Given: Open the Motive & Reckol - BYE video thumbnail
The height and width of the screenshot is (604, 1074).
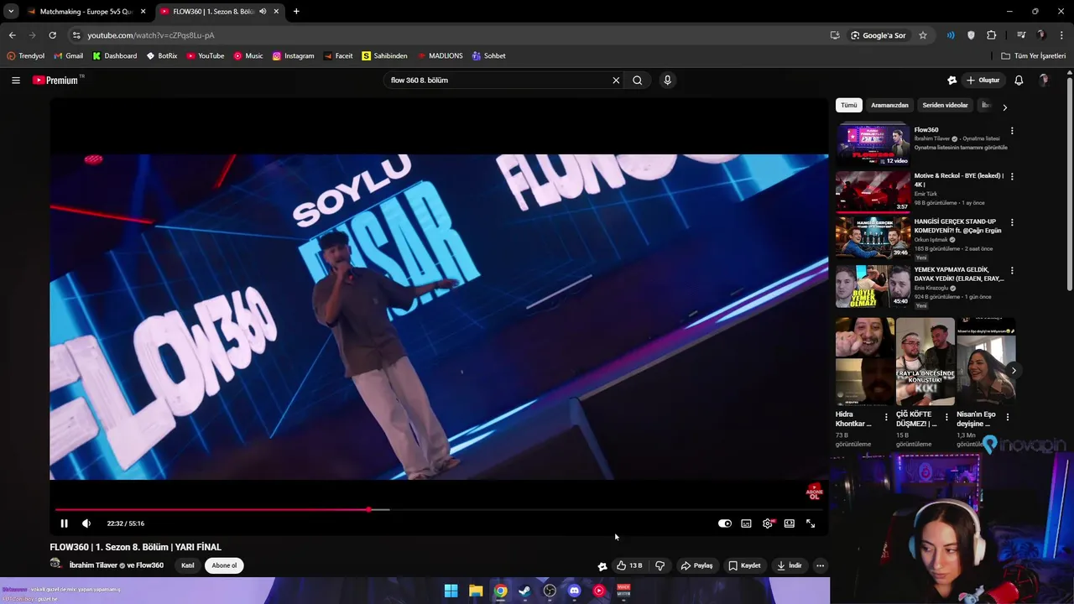Looking at the screenshot, I should [873, 191].
